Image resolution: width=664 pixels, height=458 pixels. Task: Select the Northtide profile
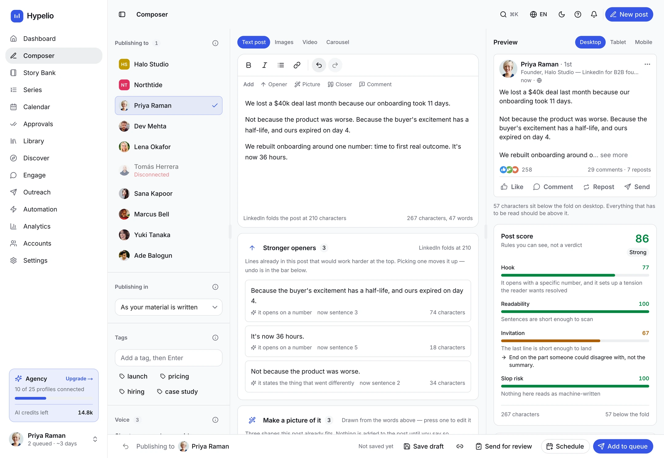click(168, 85)
